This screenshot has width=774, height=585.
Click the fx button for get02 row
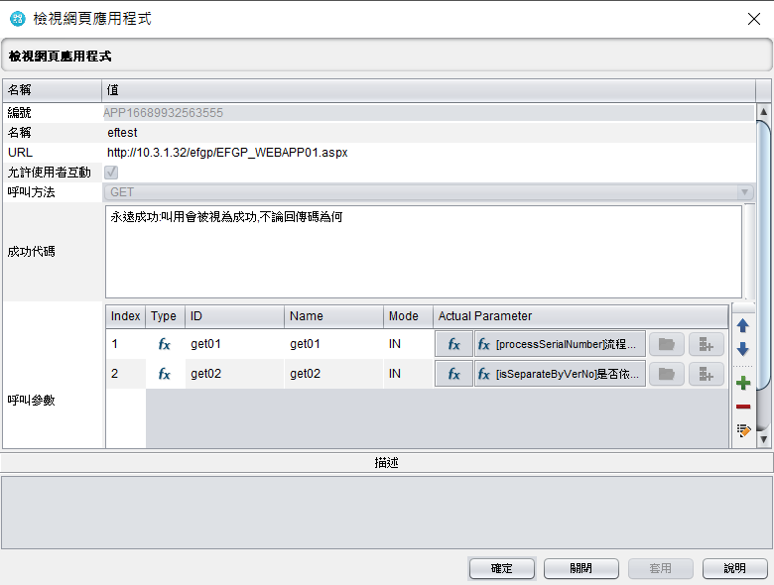click(x=453, y=374)
